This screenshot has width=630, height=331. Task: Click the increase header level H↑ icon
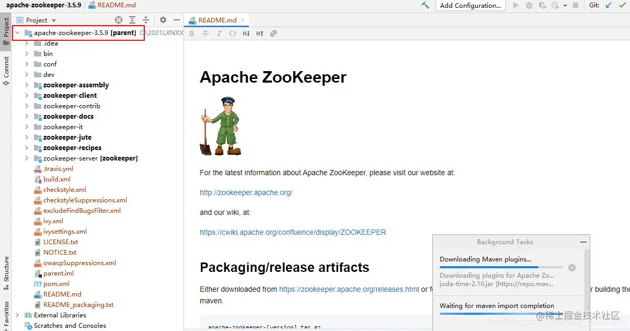[260, 33]
